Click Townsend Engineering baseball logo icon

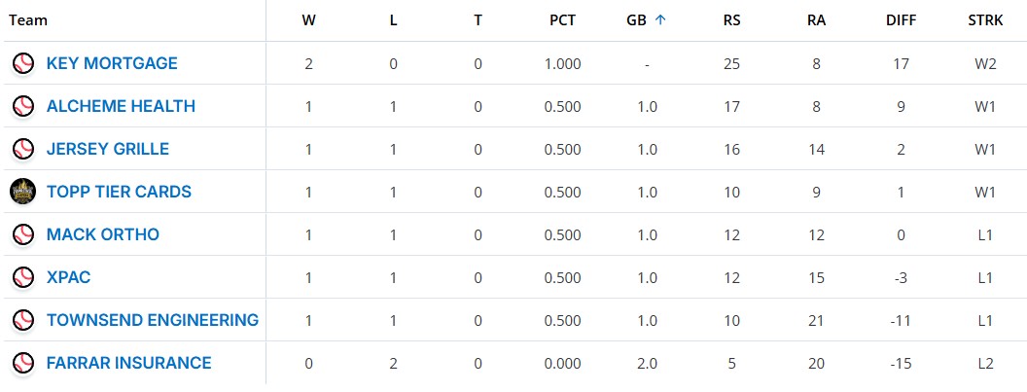point(22,321)
